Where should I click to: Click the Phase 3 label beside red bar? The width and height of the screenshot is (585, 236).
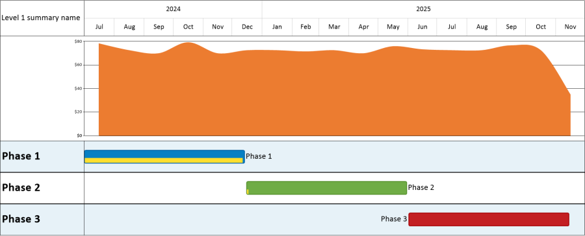coord(394,219)
